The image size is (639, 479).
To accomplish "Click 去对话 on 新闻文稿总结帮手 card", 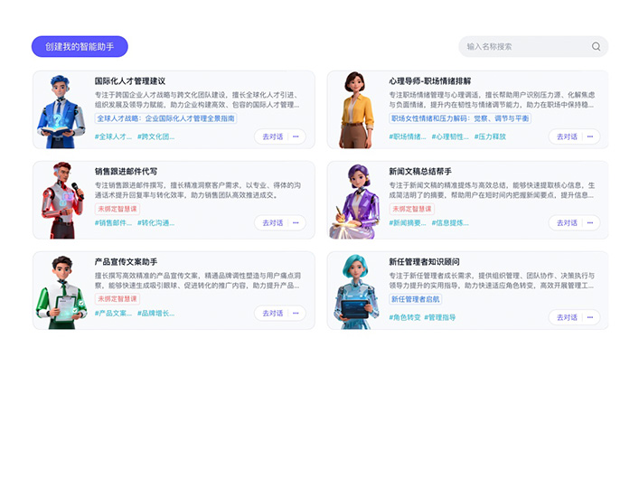I will (x=567, y=222).
